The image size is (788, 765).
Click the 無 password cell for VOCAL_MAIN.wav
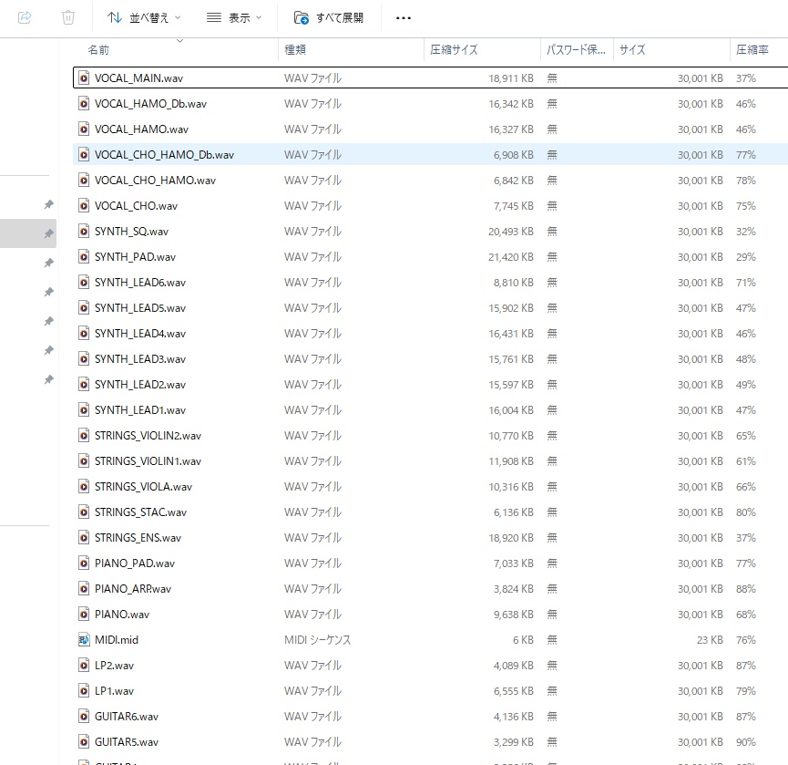click(552, 78)
